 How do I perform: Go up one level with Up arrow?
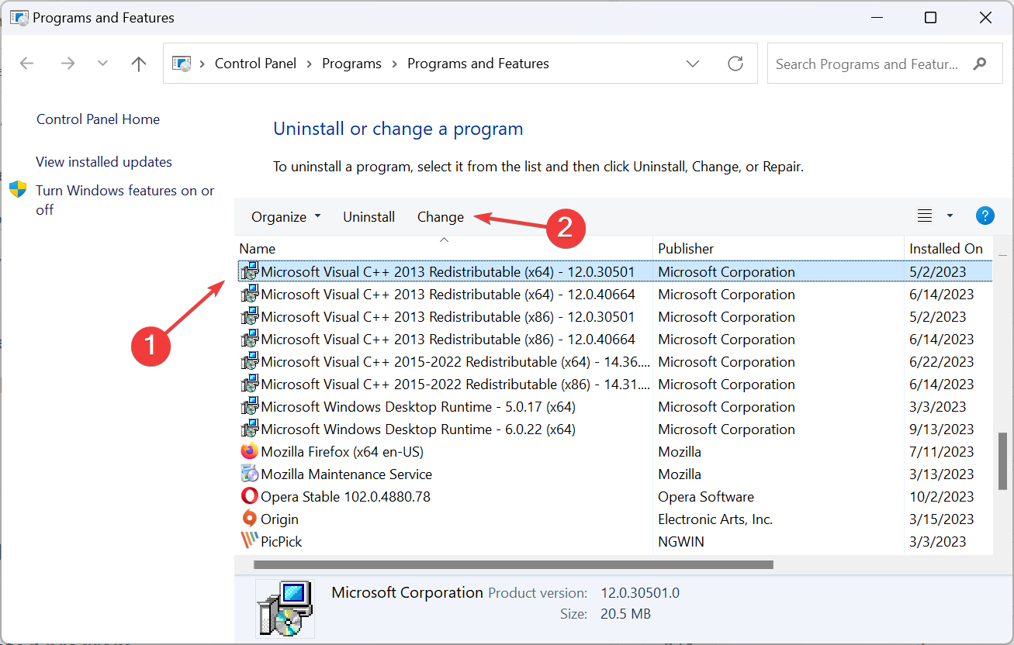(x=139, y=64)
